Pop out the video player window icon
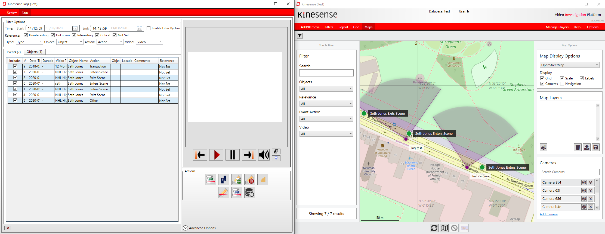 pos(276,152)
